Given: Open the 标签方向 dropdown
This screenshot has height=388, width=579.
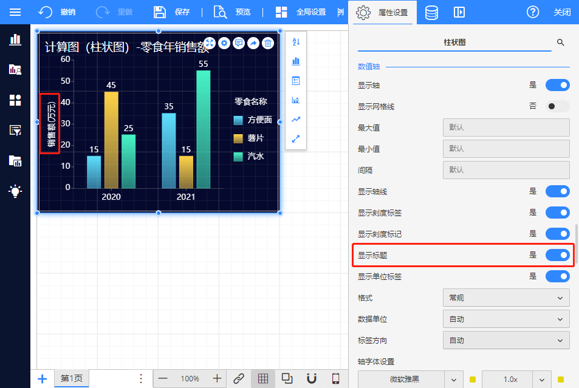Looking at the screenshot, I should click(506, 340).
